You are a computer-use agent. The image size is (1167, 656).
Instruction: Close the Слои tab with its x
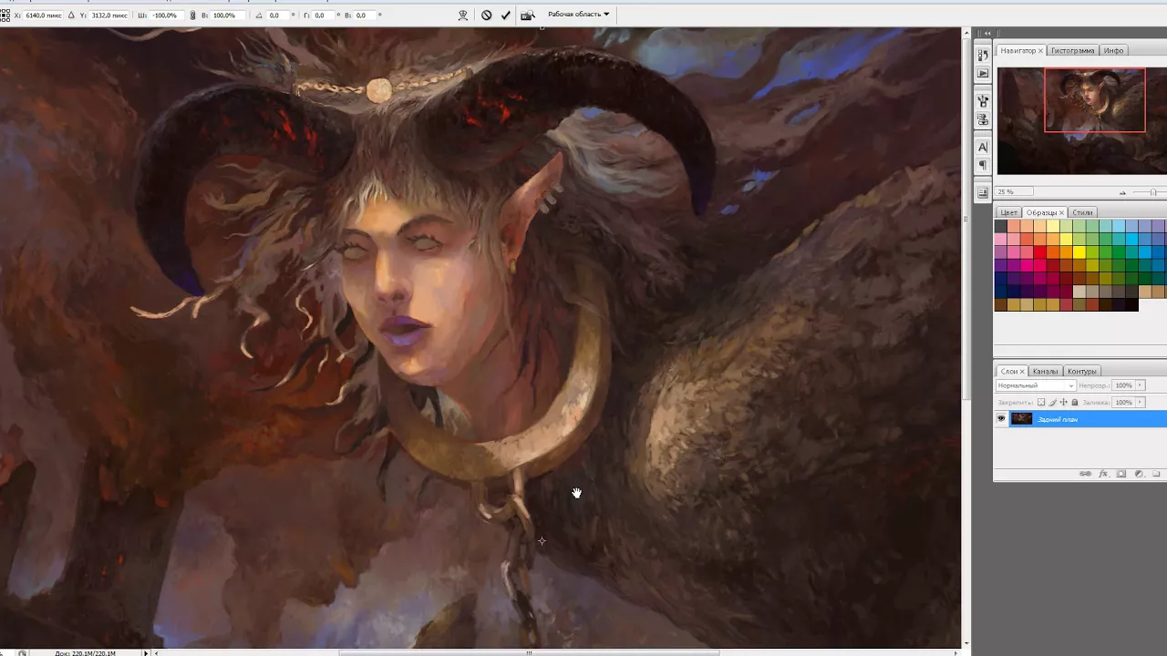pyautogui.click(x=1022, y=371)
